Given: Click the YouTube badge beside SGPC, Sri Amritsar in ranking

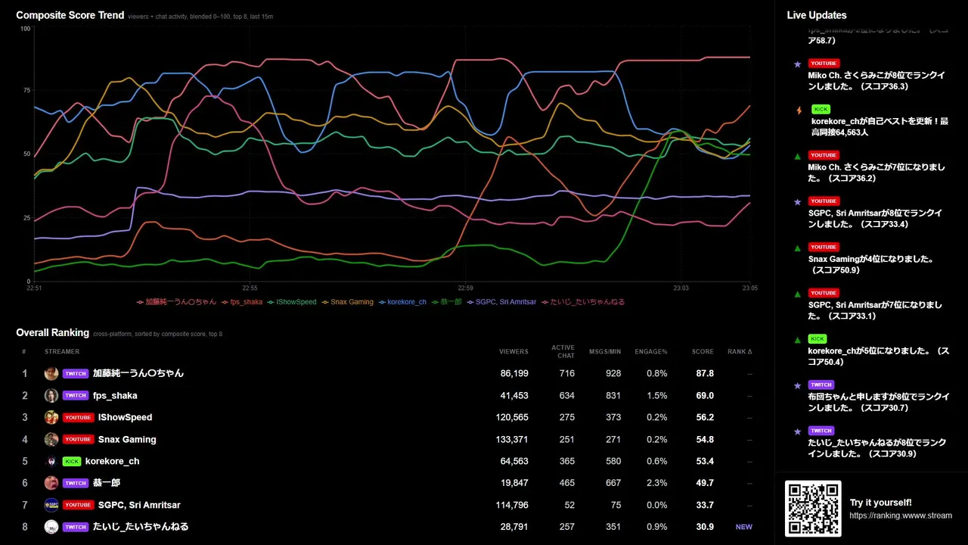Looking at the screenshot, I should coord(78,505).
